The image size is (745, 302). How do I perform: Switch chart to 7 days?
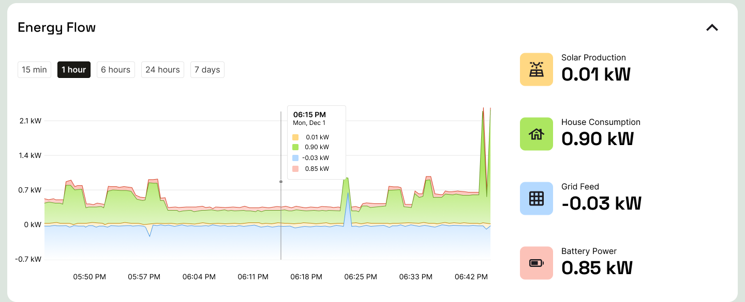coord(207,70)
